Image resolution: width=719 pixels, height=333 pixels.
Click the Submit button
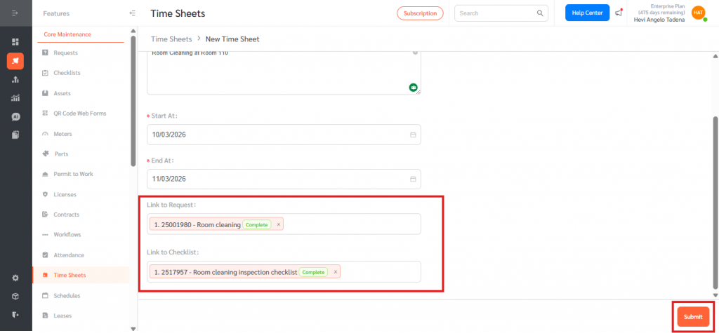(x=692, y=317)
